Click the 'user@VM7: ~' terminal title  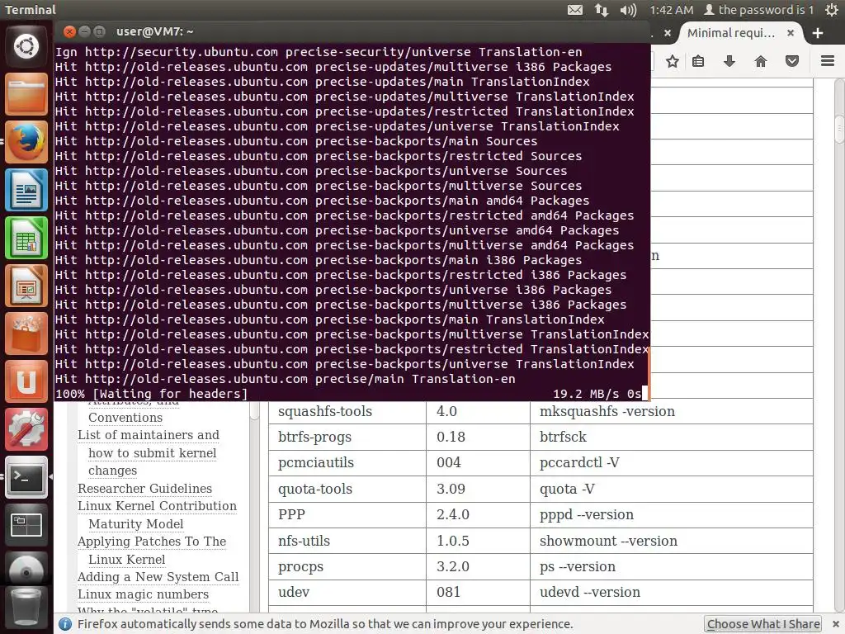[154, 31]
